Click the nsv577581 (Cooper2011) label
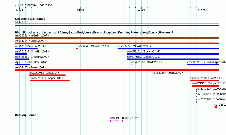226x135 pixels. [144, 57]
